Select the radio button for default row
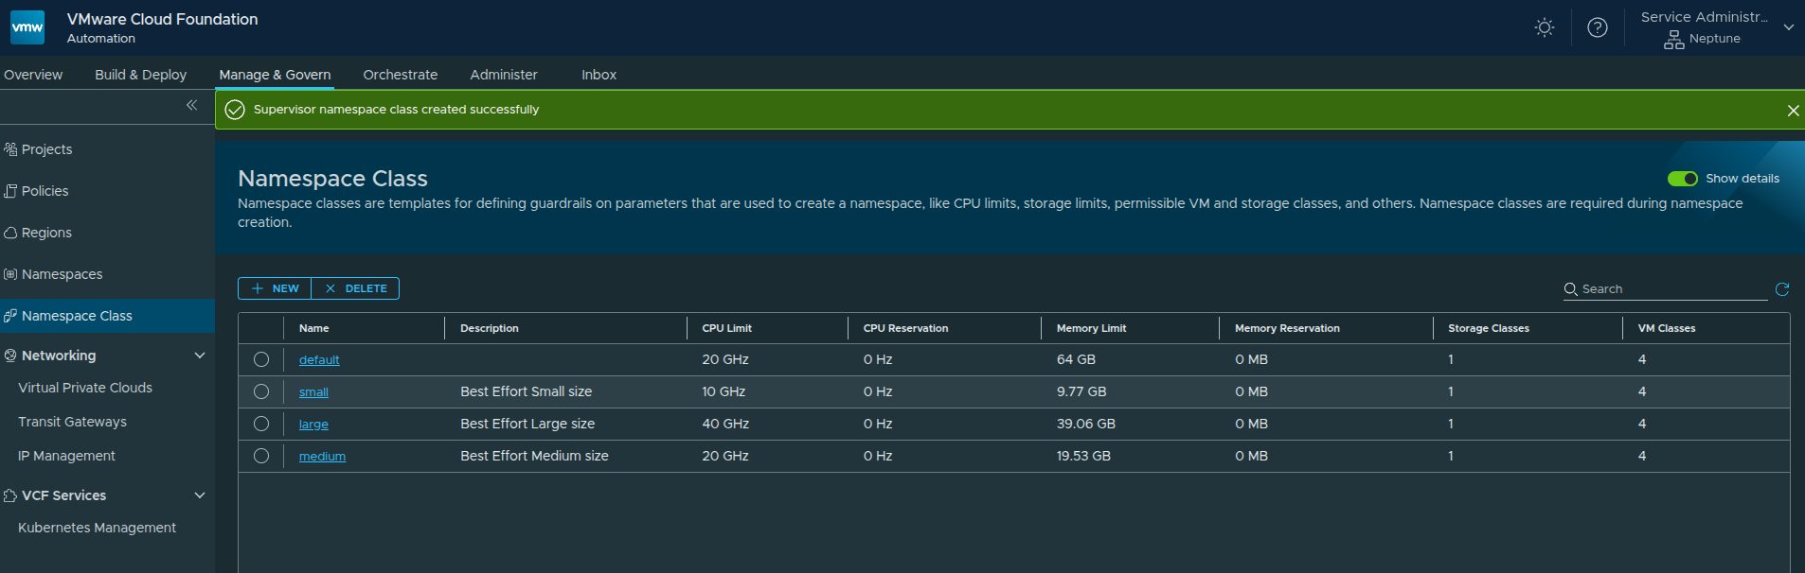Image resolution: width=1805 pixels, height=573 pixels. tap(261, 359)
